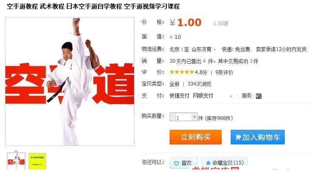Add item with 加入购物车 button
Screen dimensions: 315x179
click(258, 137)
